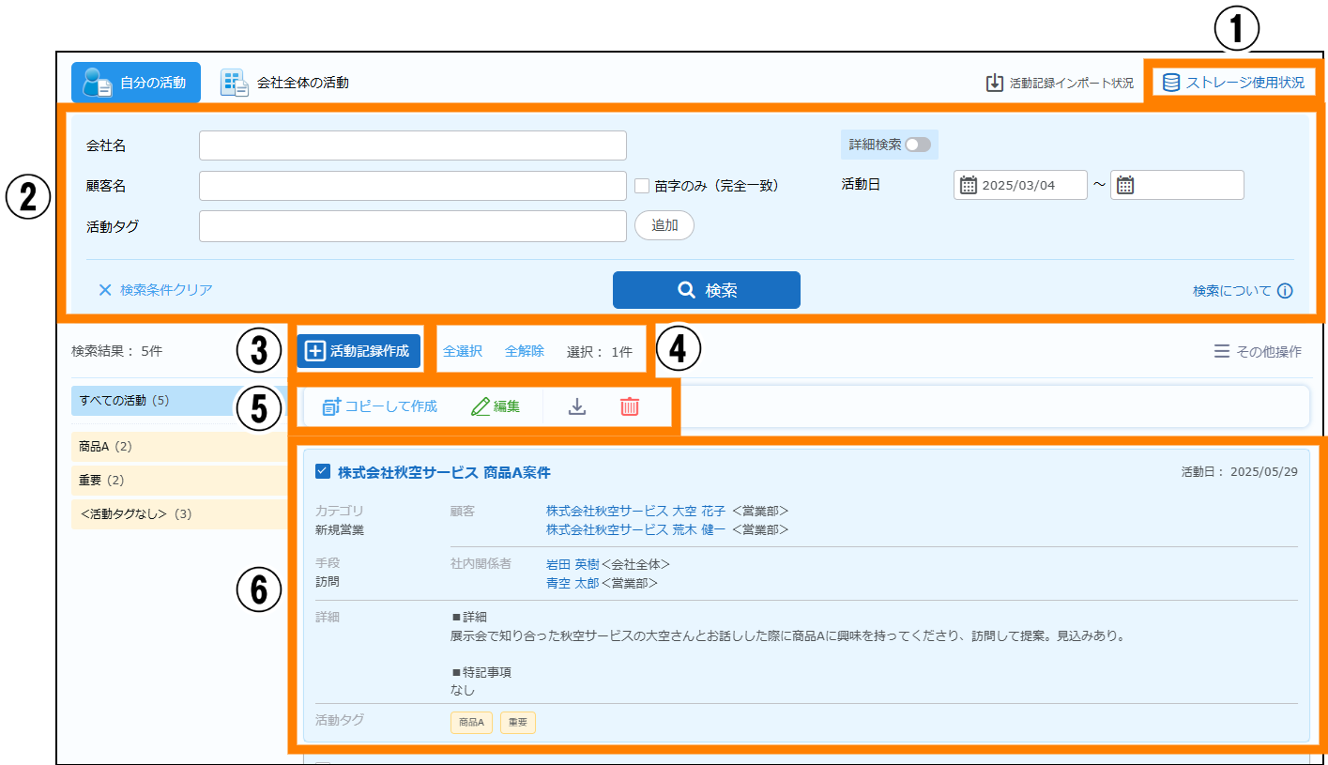Open the その他操作 menu
This screenshot has width=1328, height=765.
click(x=1258, y=351)
